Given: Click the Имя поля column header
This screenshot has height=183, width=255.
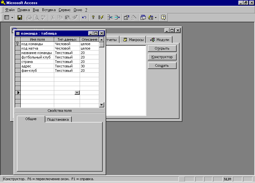Looking at the screenshot, I should [x=37, y=39].
